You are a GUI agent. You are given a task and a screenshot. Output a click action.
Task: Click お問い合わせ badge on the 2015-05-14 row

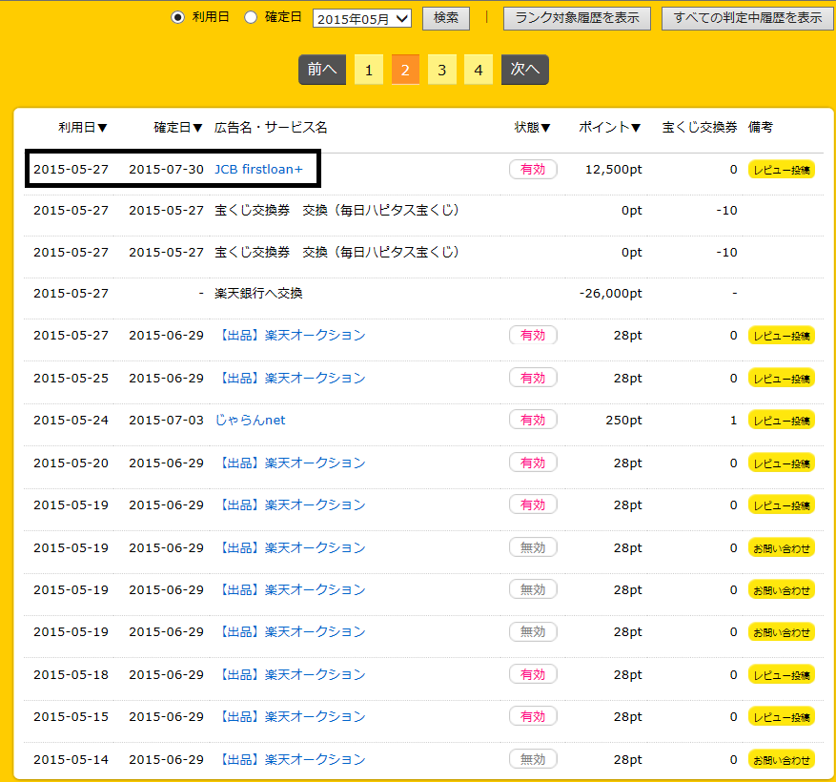[782, 760]
